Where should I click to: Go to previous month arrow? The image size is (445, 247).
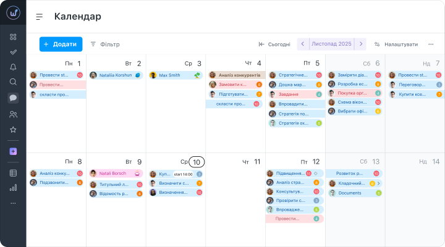(303, 44)
